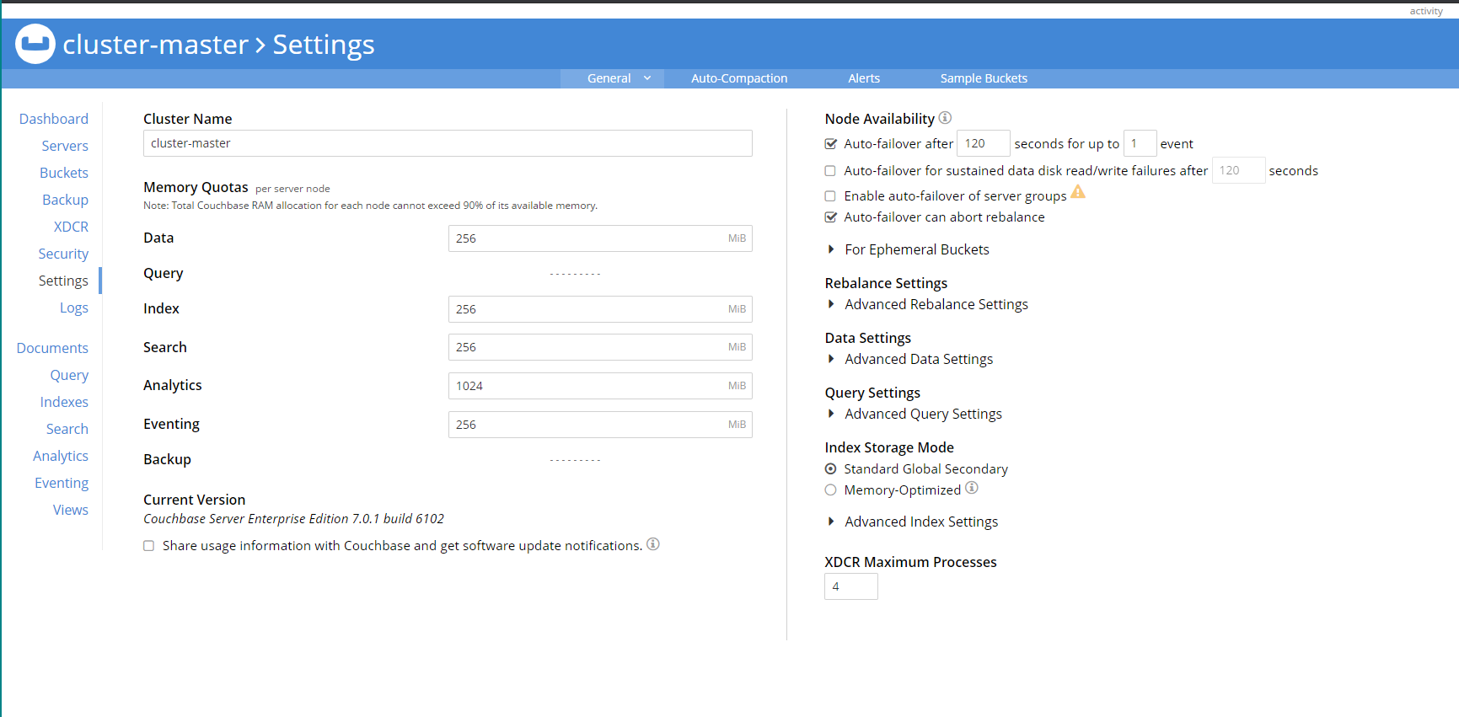Open the General tab dropdown arrow
Screen dimensions: 1459x717
click(647, 78)
